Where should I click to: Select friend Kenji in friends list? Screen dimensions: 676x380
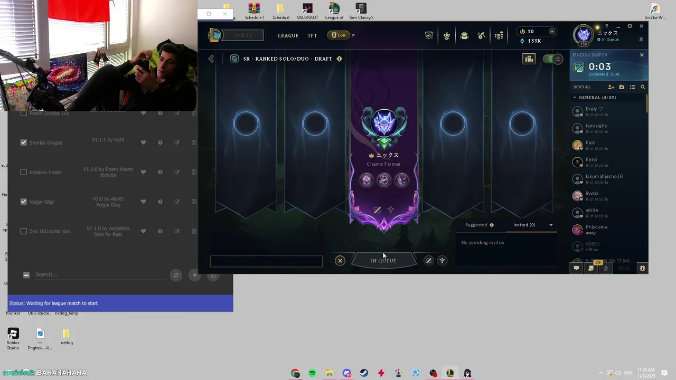coord(608,162)
